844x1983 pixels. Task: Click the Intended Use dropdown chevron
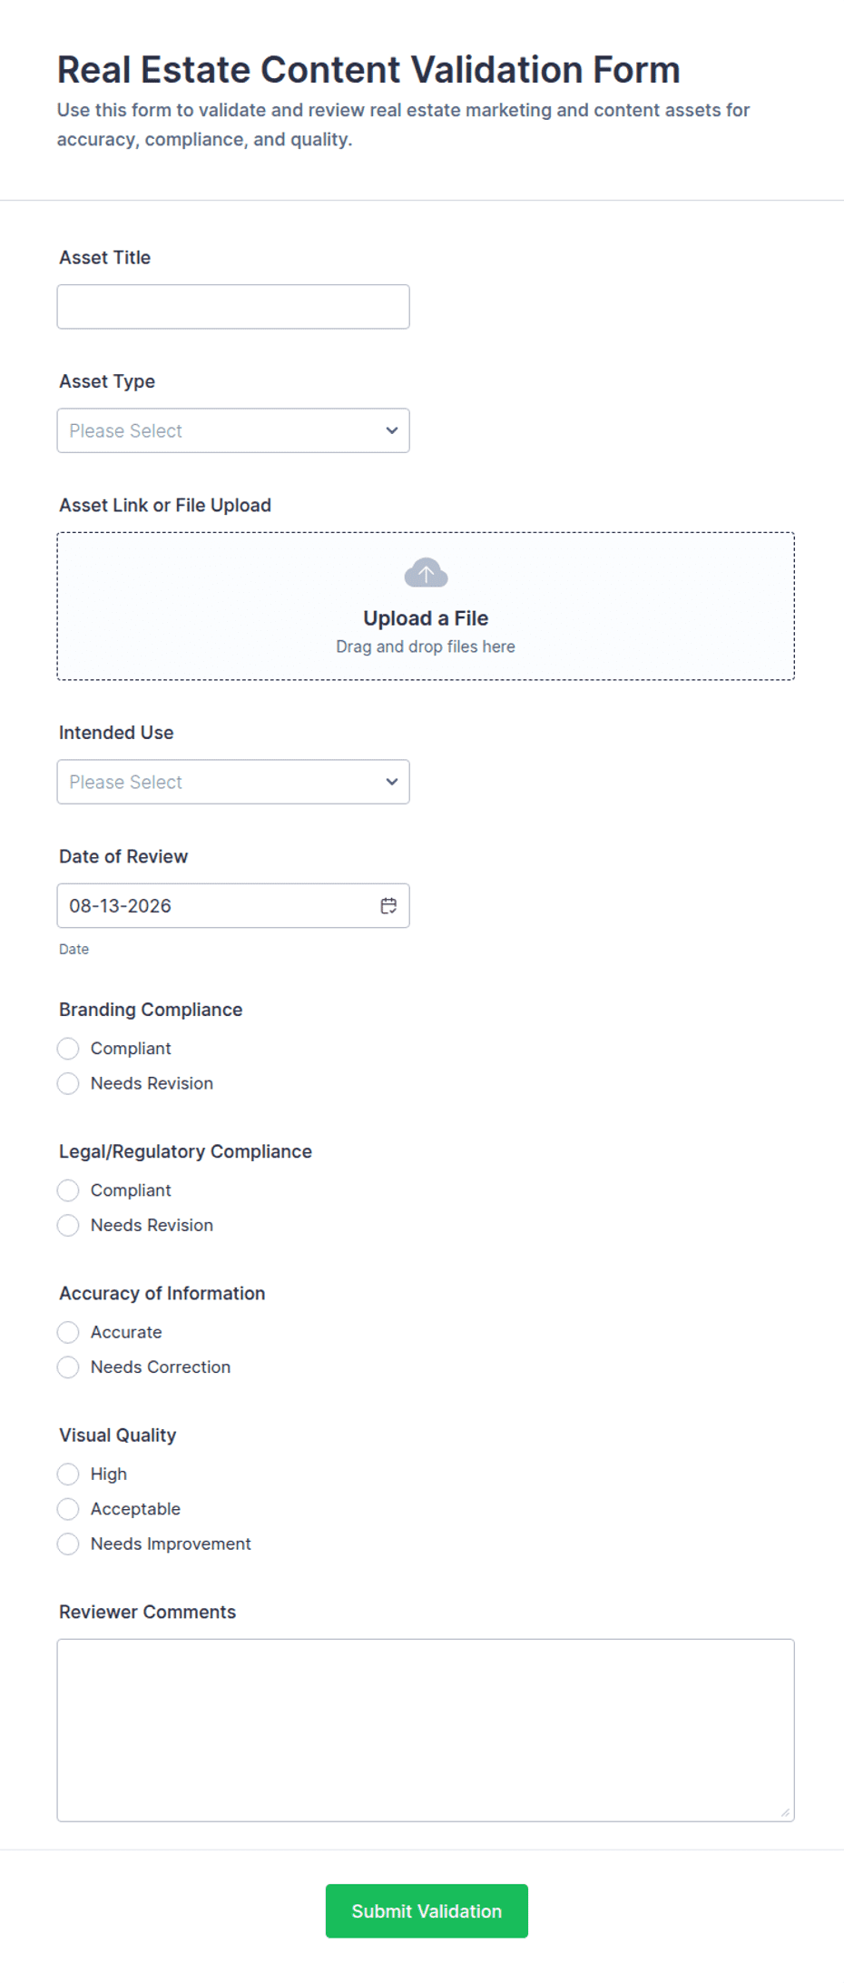pos(392,782)
